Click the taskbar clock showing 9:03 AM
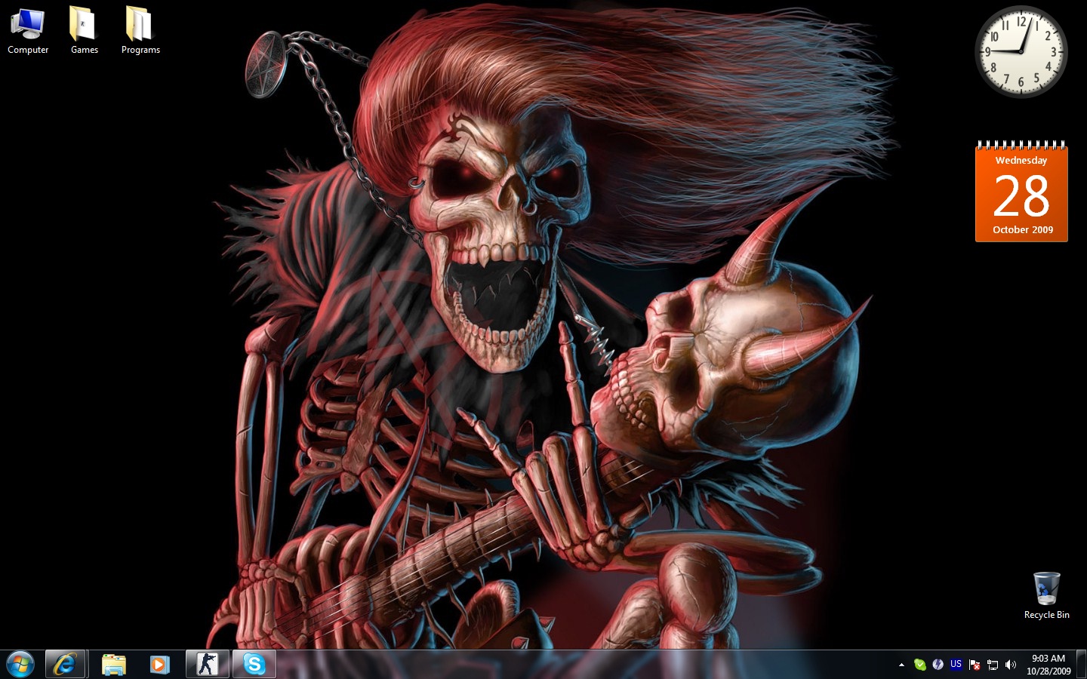 click(x=1049, y=665)
